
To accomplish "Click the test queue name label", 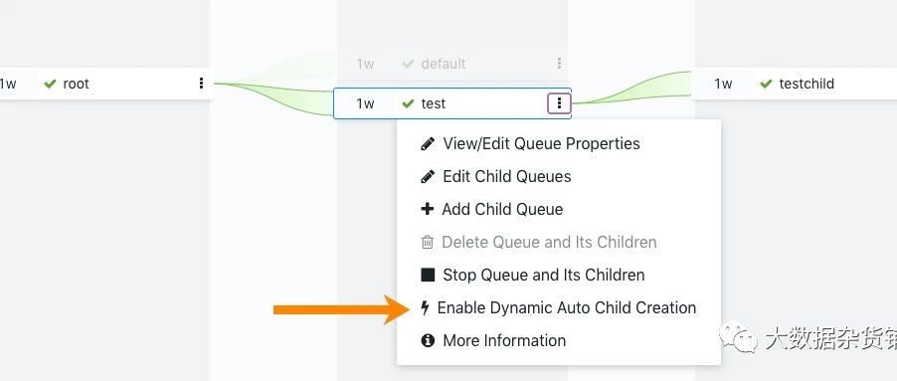I will 433,103.
